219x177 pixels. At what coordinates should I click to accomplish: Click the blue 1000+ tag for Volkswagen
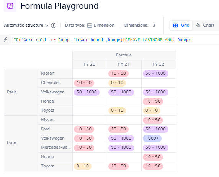[x=152, y=138]
